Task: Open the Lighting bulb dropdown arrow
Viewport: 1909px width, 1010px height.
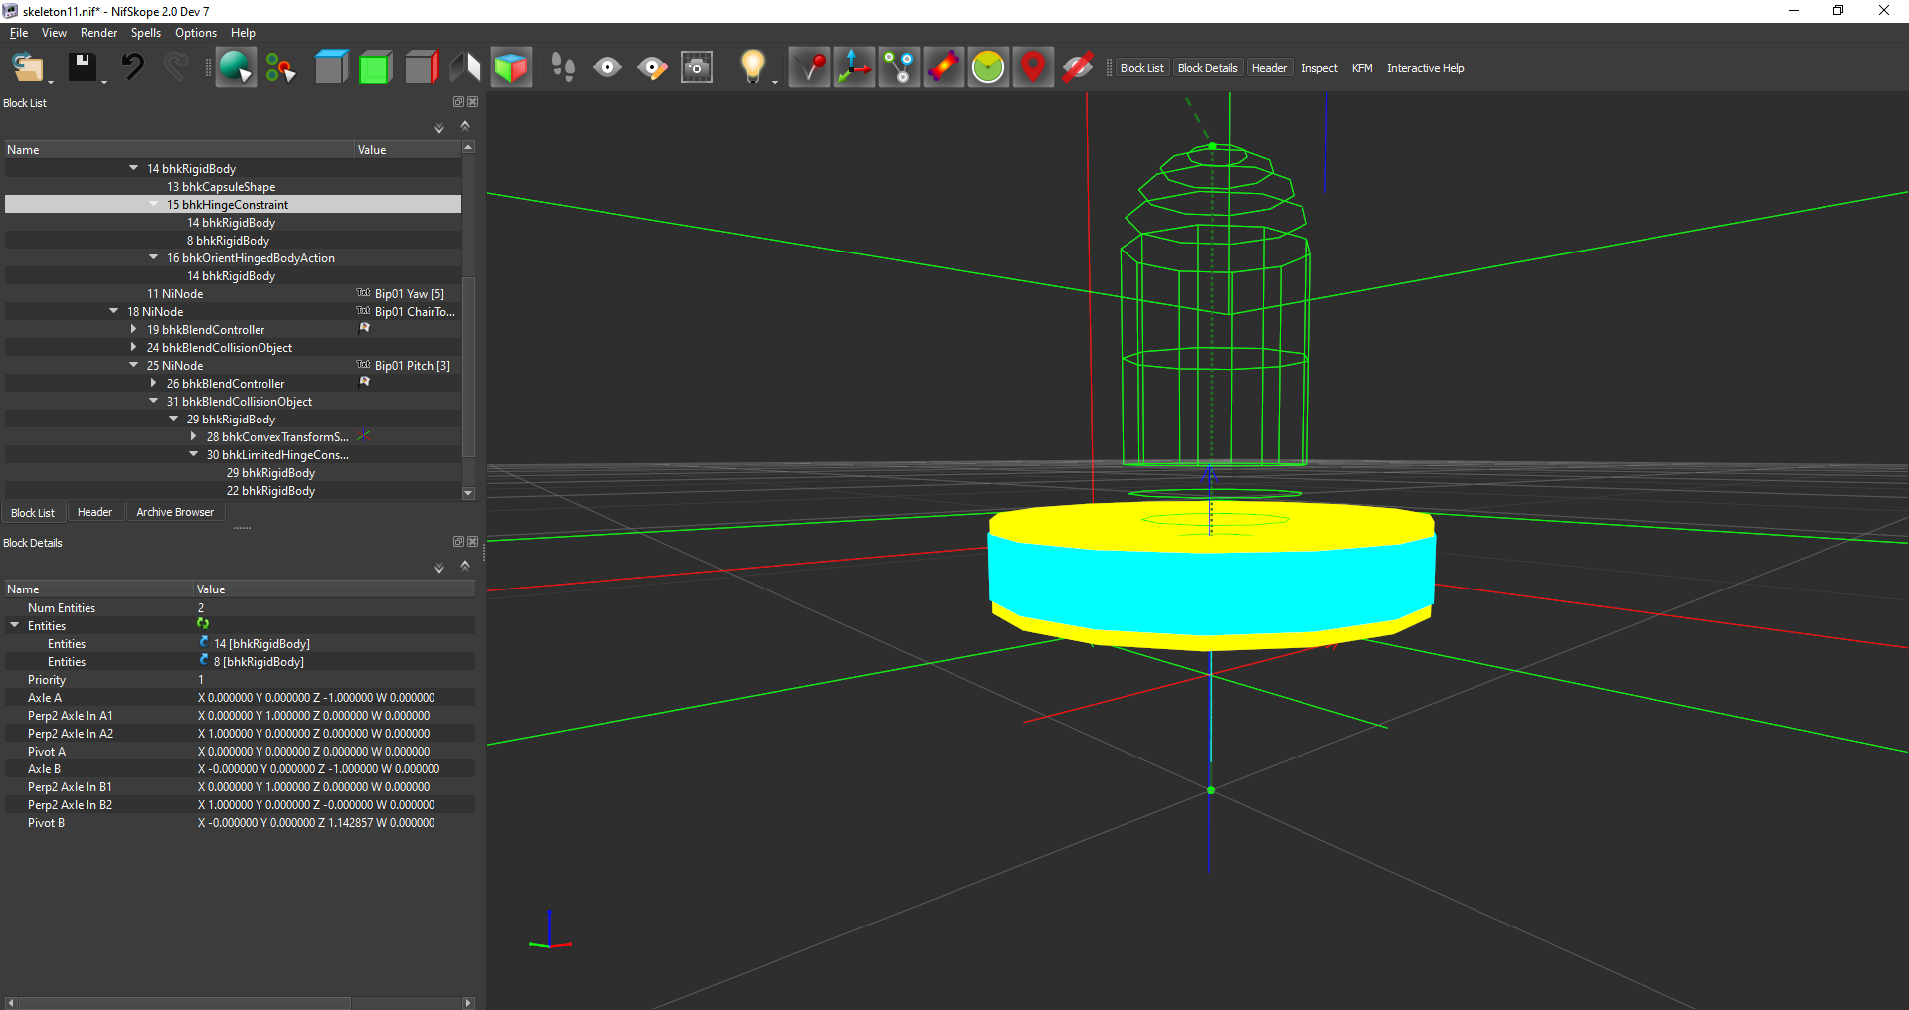Action: (x=775, y=82)
